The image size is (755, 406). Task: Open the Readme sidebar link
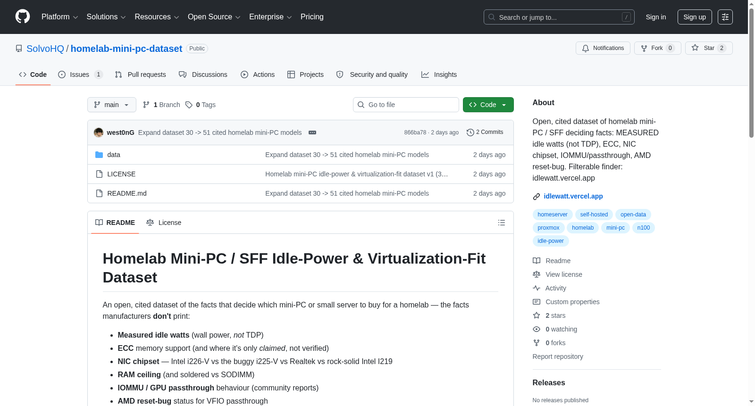[x=552, y=261]
